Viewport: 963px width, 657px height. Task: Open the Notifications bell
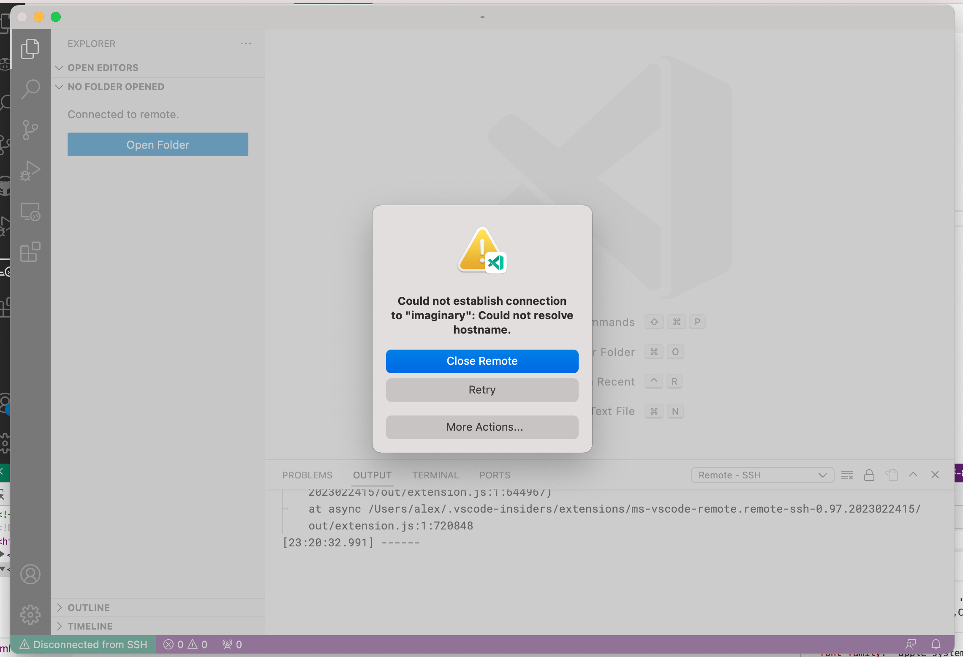pos(936,644)
